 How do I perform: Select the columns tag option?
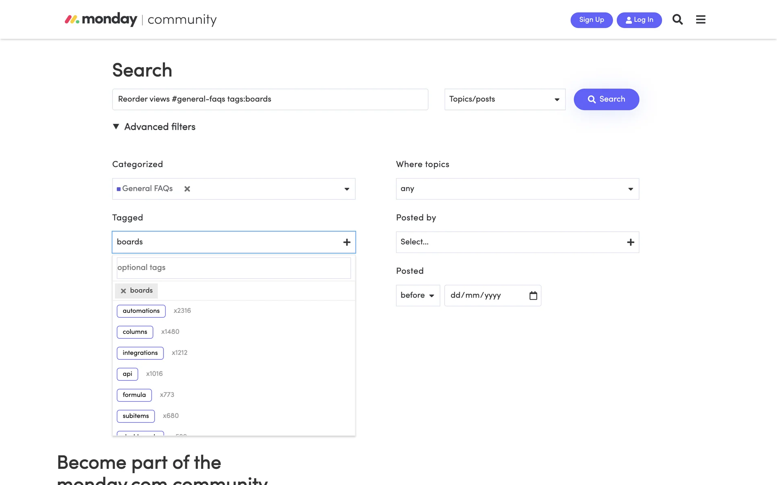point(135,332)
